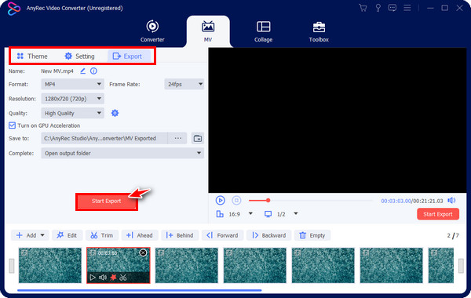Open the Export sub-tab

point(129,56)
